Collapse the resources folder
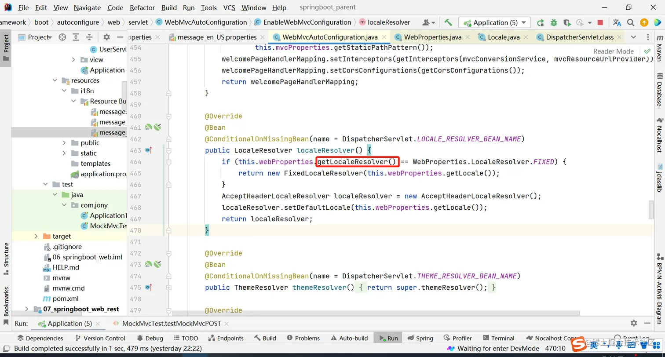Screen dimensions: 665x357 pyautogui.click(x=55, y=80)
